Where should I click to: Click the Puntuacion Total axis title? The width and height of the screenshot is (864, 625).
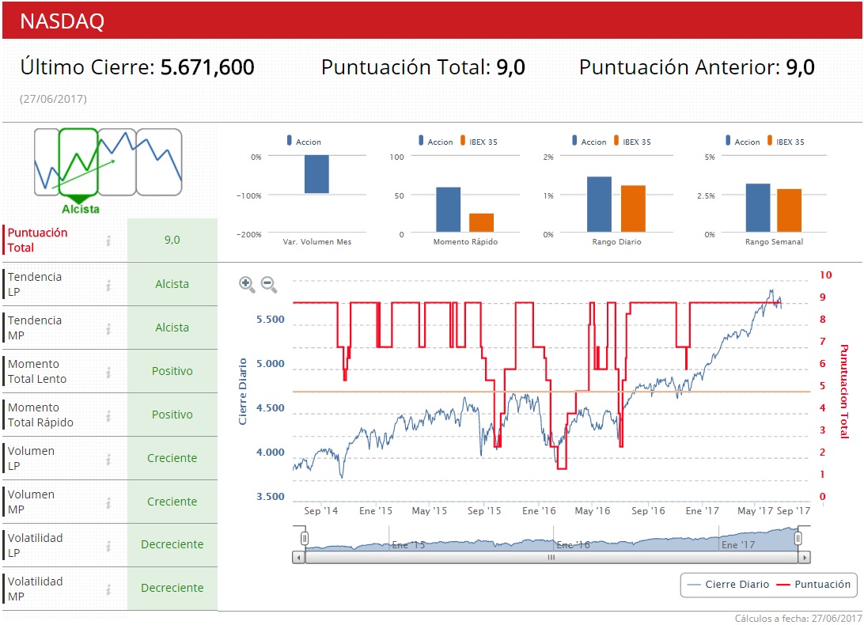point(844,392)
